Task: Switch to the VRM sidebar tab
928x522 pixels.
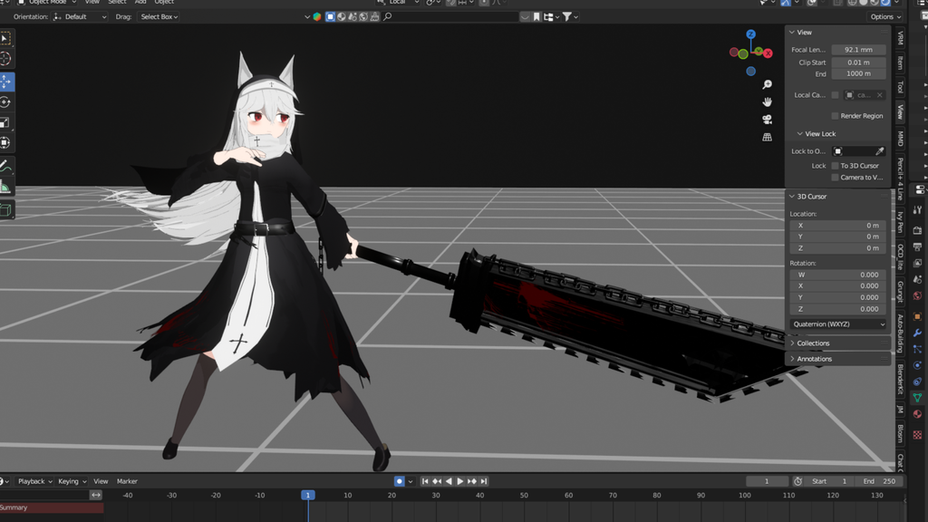Action: 900,39
